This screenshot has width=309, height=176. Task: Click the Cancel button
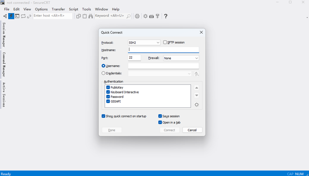click(192, 130)
